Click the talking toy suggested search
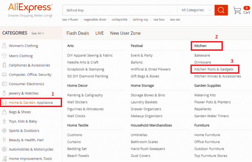The height and width of the screenshot is (162, 252). [140, 20]
